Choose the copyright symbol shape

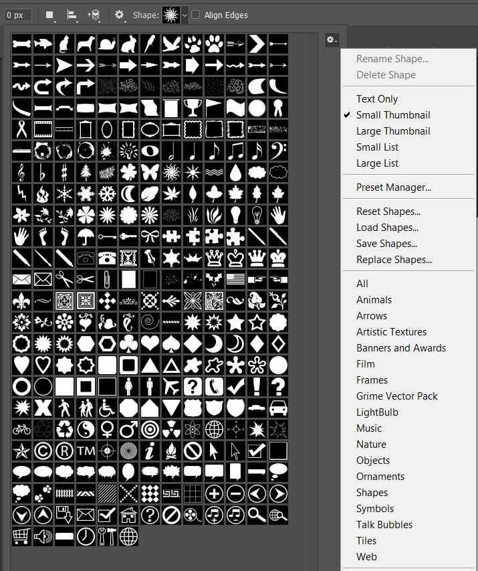pos(43,451)
